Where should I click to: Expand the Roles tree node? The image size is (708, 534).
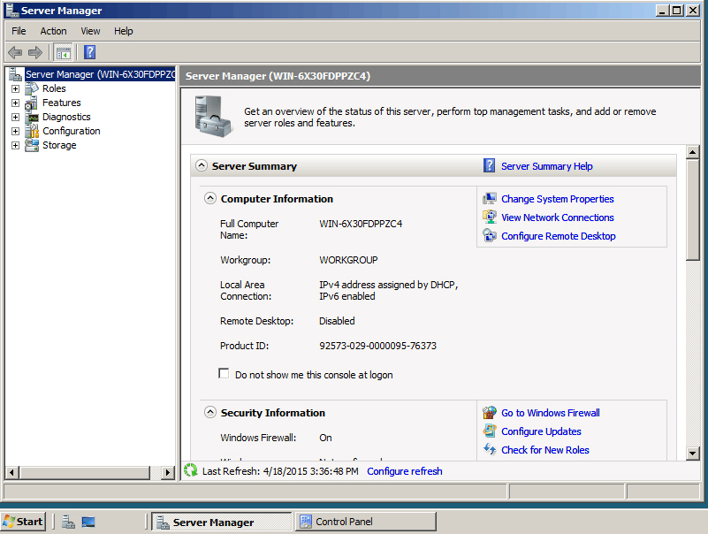pyautogui.click(x=15, y=88)
